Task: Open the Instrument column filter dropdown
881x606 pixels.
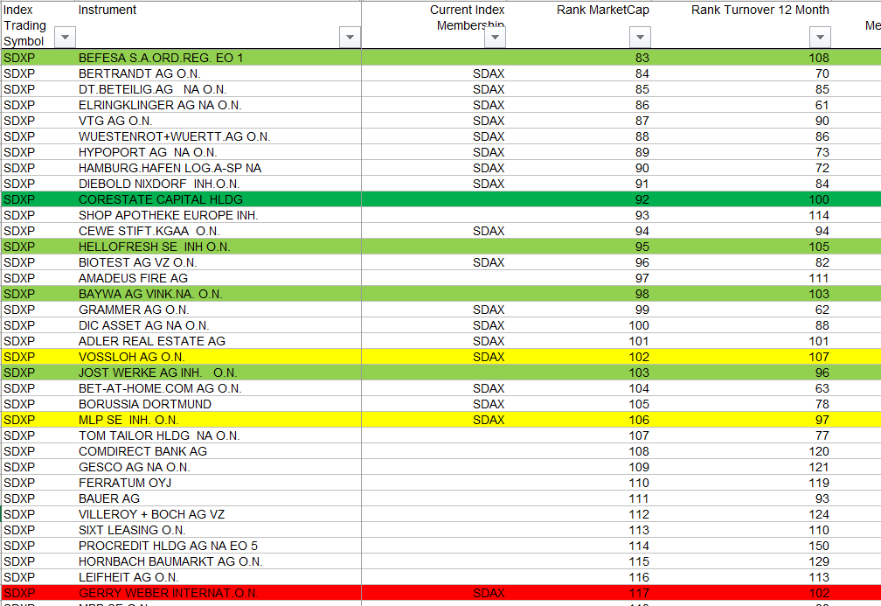Action: pos(350,37)
